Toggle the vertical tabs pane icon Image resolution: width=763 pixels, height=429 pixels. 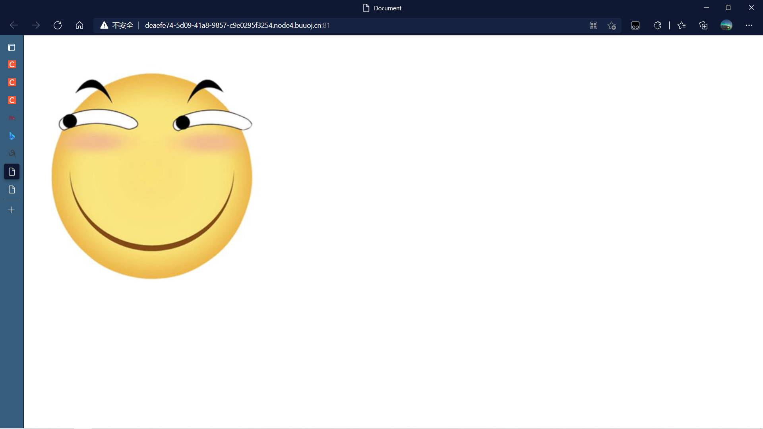tap(12, 48)
